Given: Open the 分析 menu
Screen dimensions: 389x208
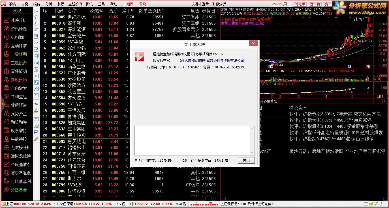Looking at the screenshot, I should point(49,4).
